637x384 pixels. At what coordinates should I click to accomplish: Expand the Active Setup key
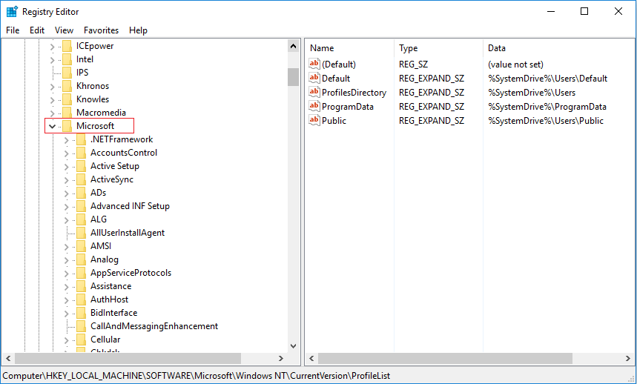(66, 166)
